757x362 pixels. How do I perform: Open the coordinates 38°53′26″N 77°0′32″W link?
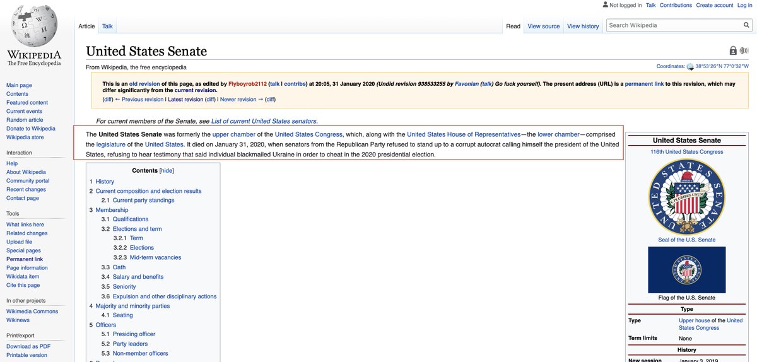[x=722, y=66]
